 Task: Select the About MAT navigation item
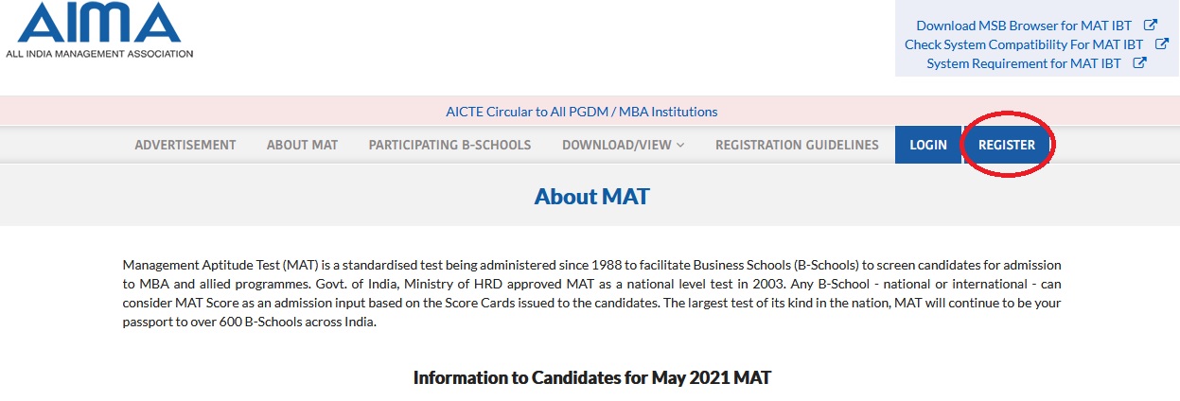(302, 145)
